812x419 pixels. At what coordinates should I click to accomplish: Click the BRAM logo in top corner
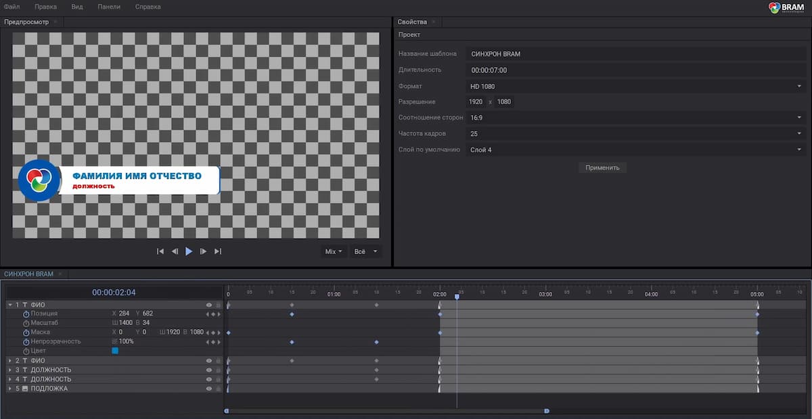[x=785, y=7]
